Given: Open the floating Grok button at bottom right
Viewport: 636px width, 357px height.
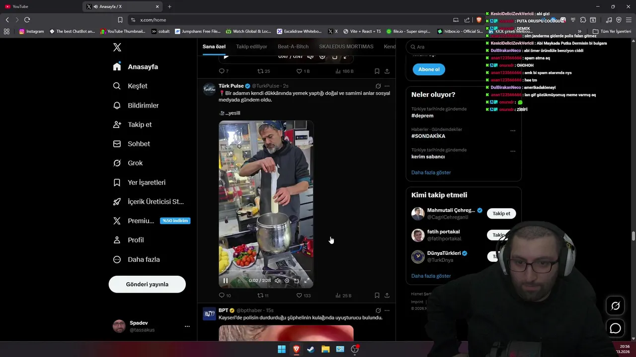Looking at the screenshot, I should [x=615, y=306].
